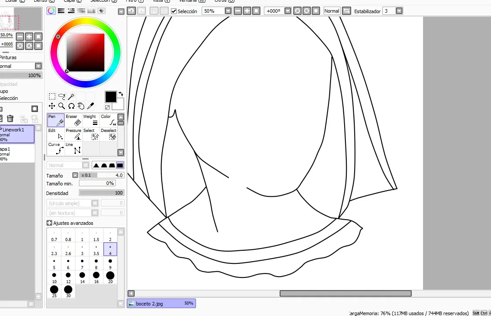Image resolution: width=491 pixels, height=316 pixels.
Task: Select the hand pan tool
Action: pyautogui.click(x=81, y=106)
